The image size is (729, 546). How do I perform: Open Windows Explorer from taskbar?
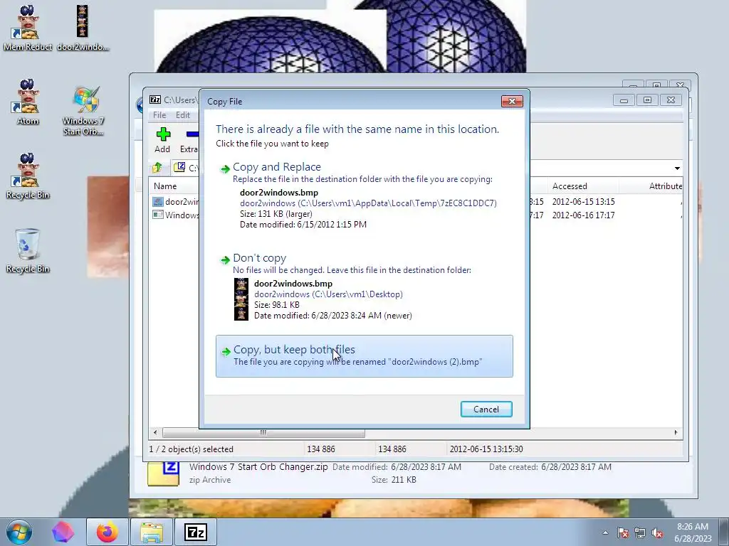click(152, 532)
